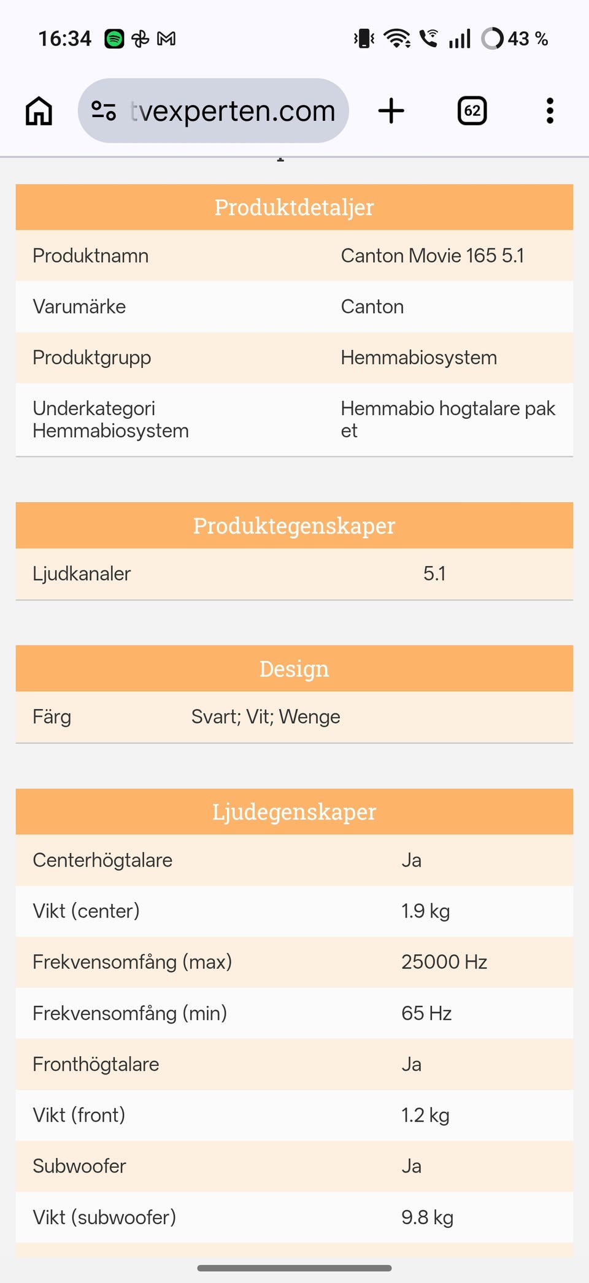Image resolution: width=589 pixels, height=1283 pixels.
Task: Tap the battery indicator icon
Action: [492, 39]
